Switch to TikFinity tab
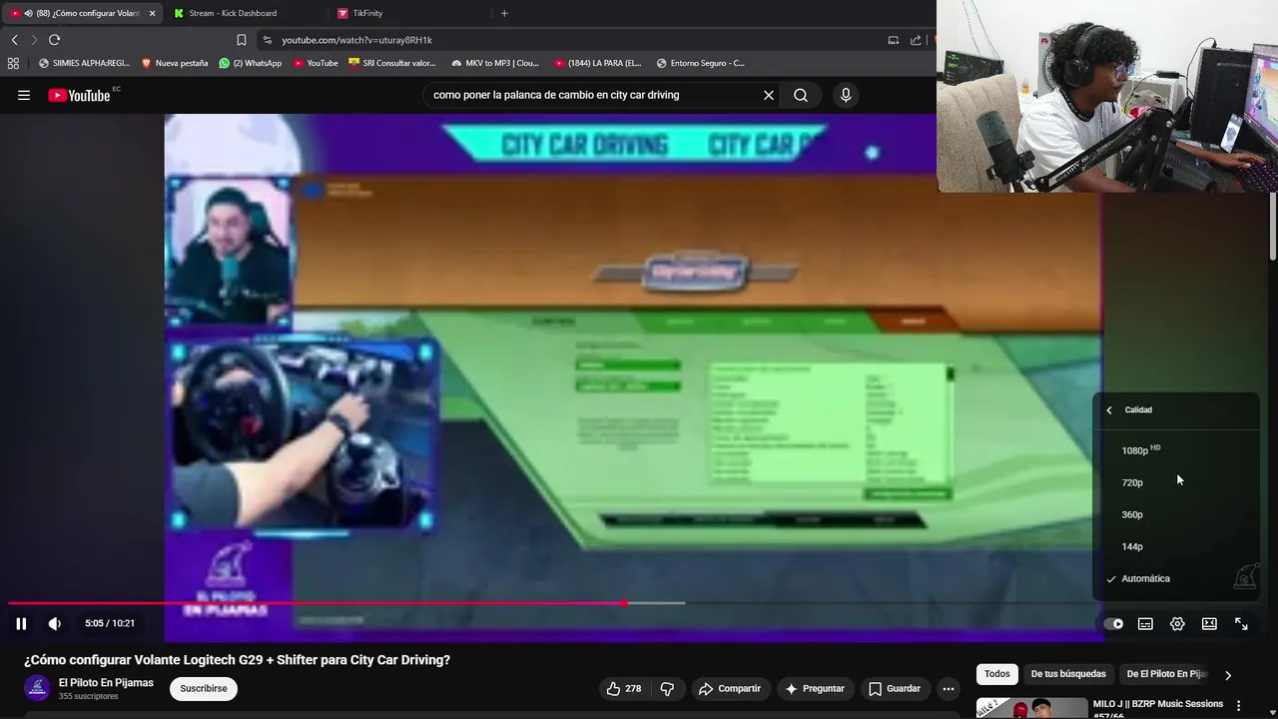The height and width of the screenshot is (719, 1278). click(409, 13)
